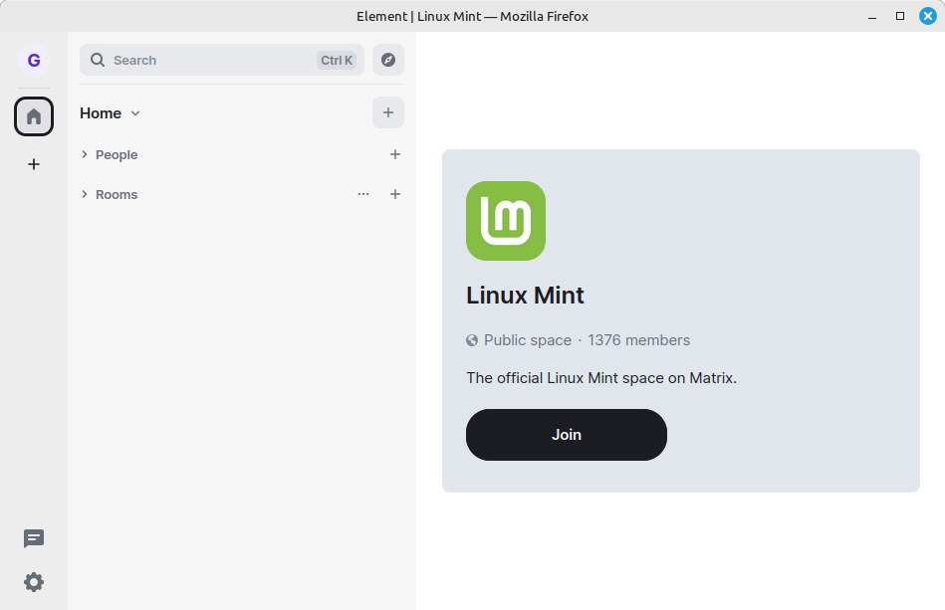Open quick settings via the gear icon
The height and width of the screenshot is (610, 945).
[33, 582]
